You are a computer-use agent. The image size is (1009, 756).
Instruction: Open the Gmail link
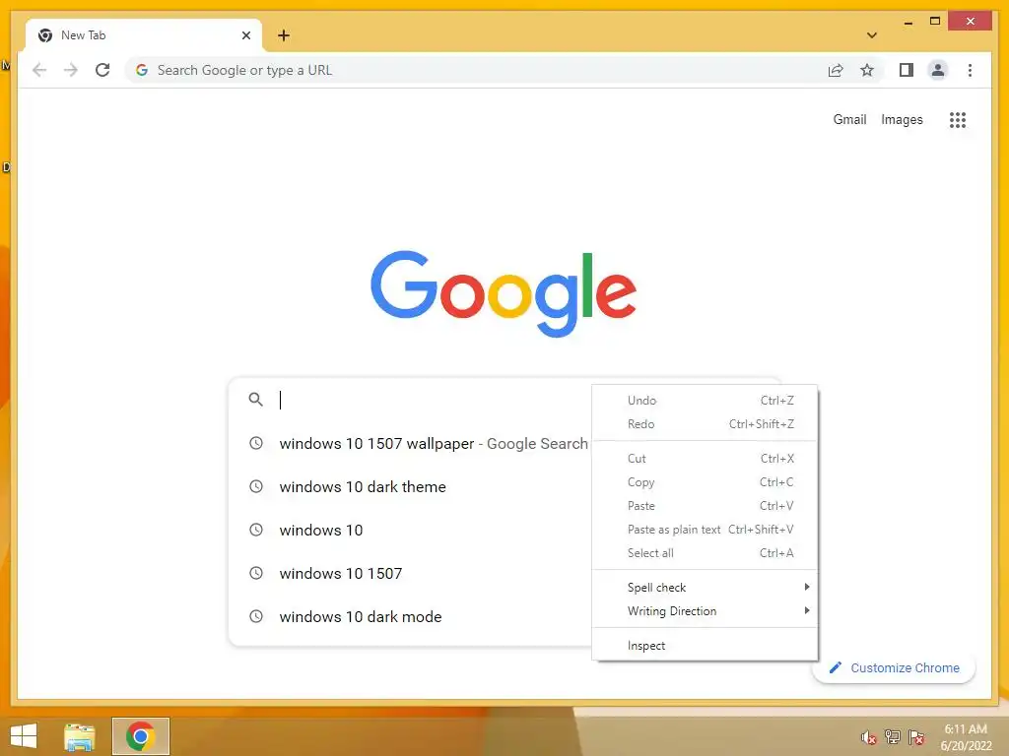849,119
